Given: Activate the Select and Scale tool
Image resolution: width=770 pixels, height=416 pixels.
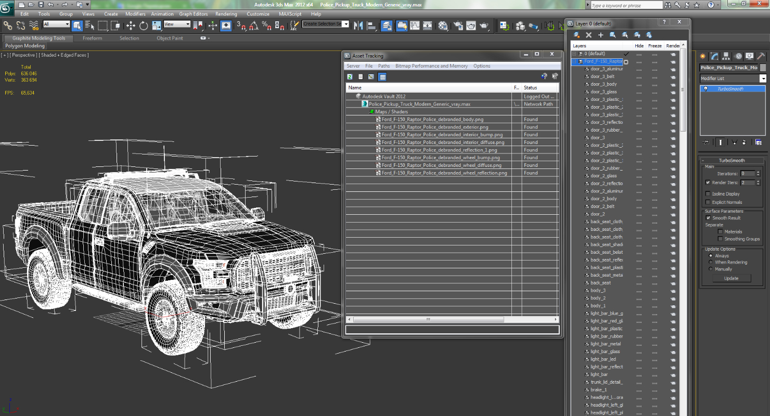Looking at the screenshot, I should pyautogui.click(x=156, y=25).
